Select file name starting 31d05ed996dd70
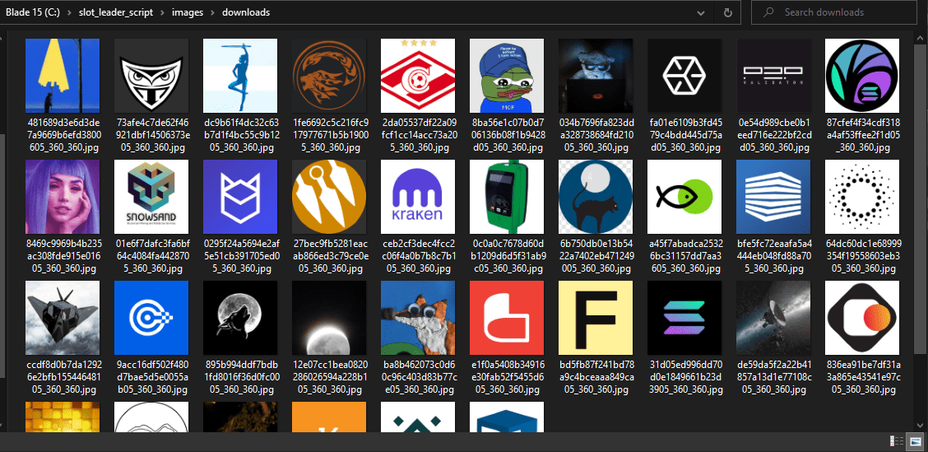The width and height of the screenshot is (928, 452). [684, 377]
